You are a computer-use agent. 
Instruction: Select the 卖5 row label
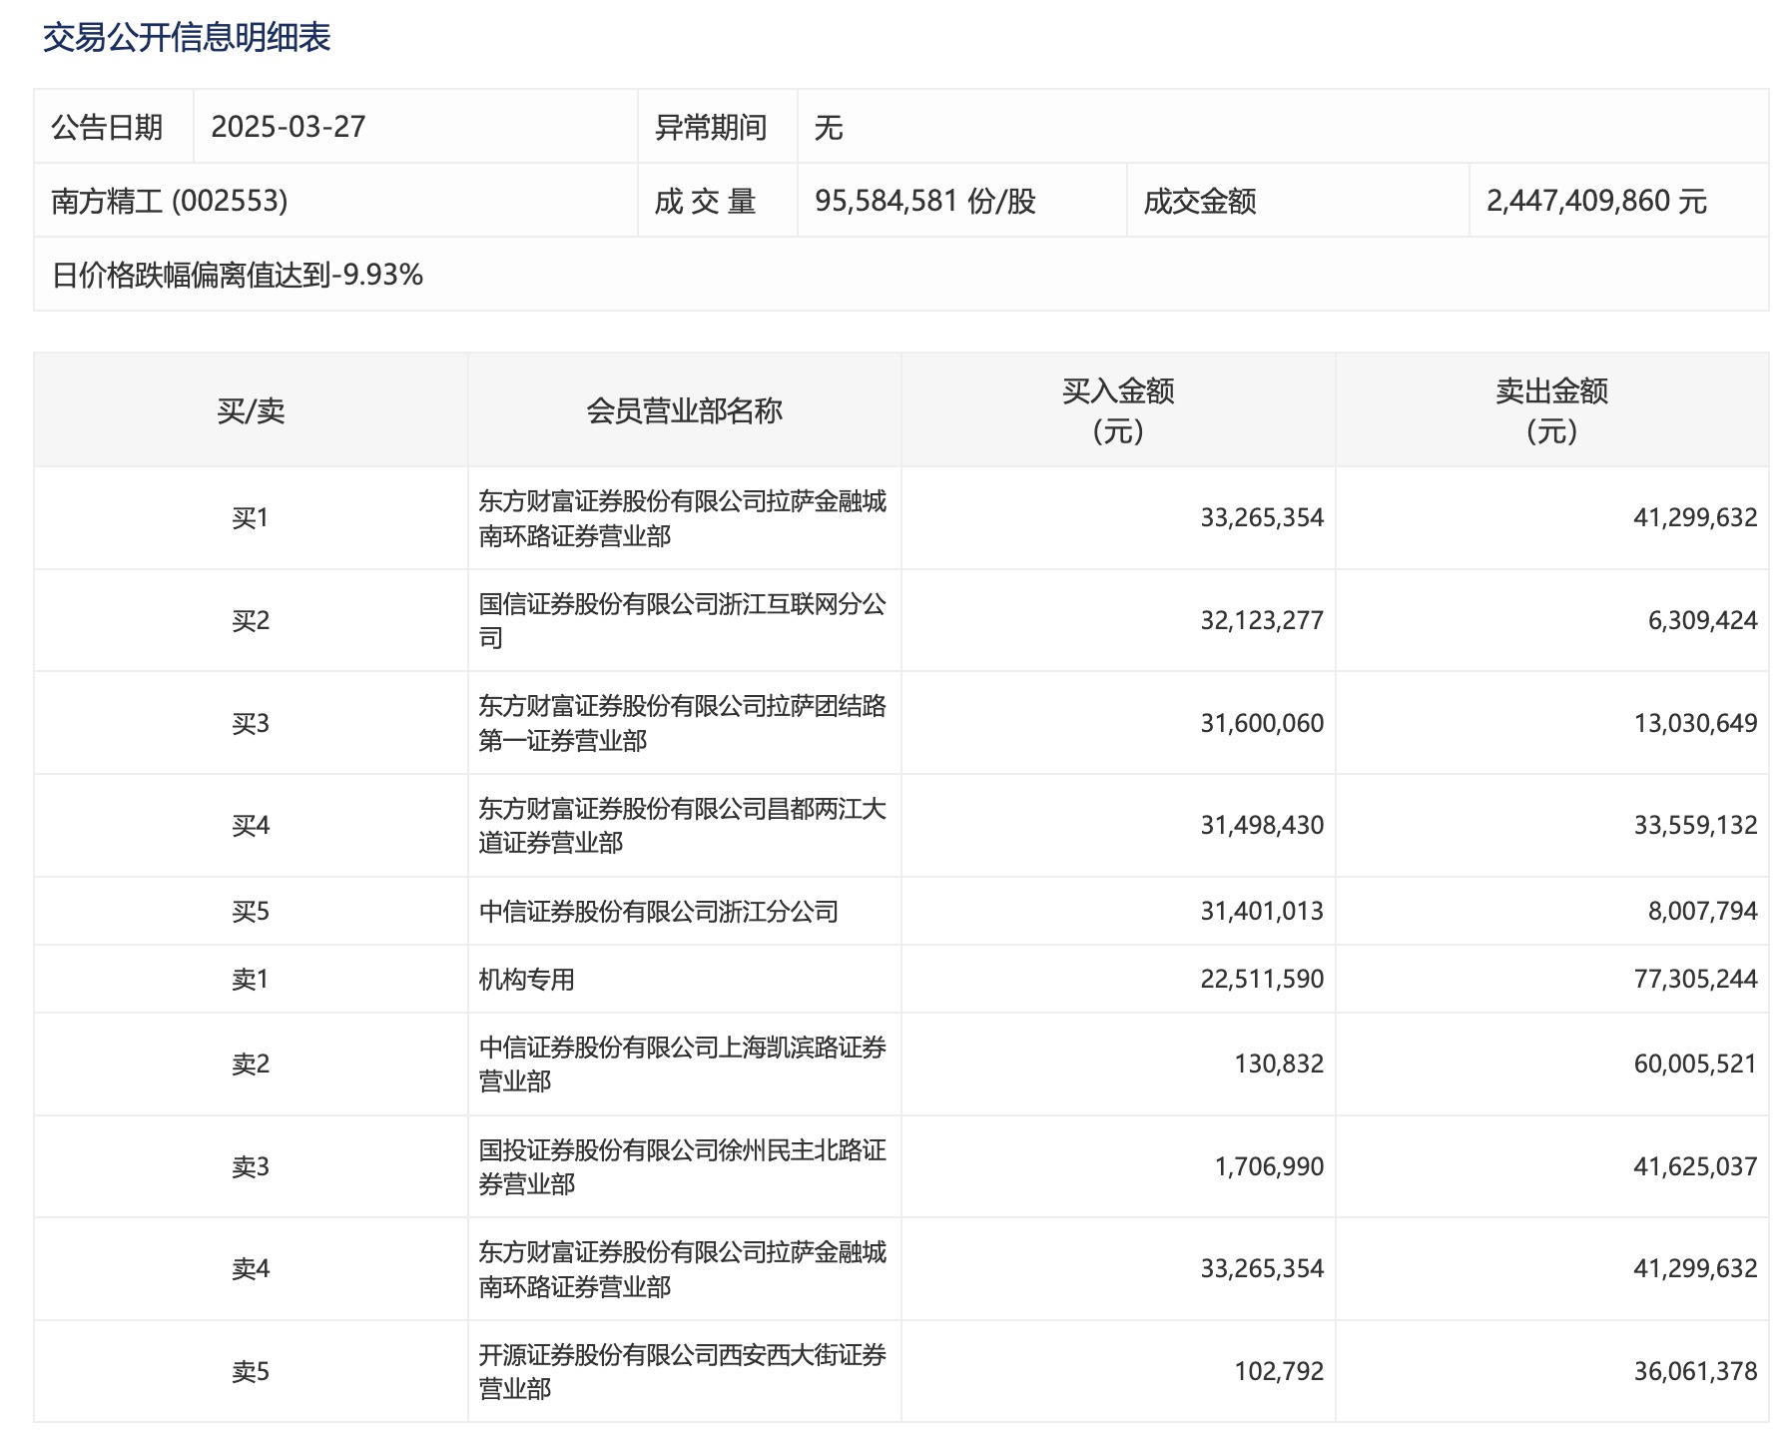tap(251, 1371)
